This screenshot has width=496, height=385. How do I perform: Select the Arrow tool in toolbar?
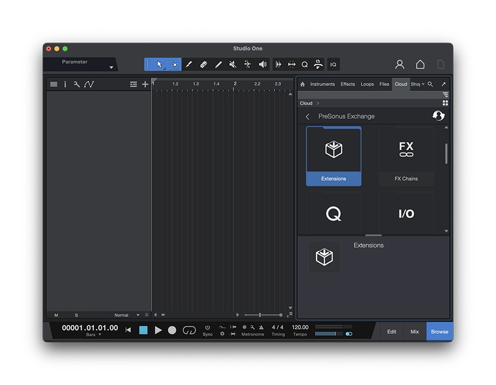pyautogui.click(x=159, y=64)
